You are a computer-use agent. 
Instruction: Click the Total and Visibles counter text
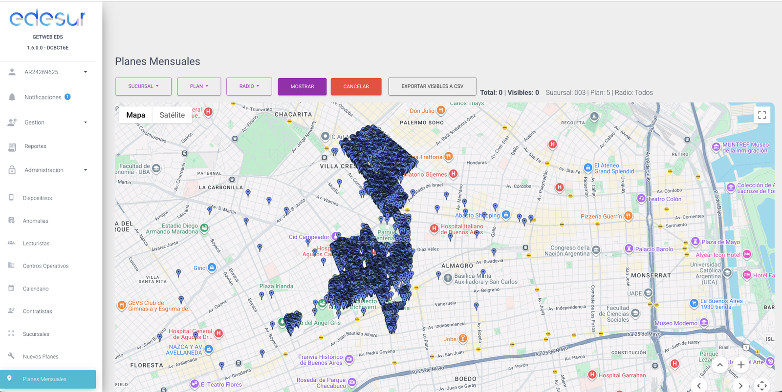509,92
